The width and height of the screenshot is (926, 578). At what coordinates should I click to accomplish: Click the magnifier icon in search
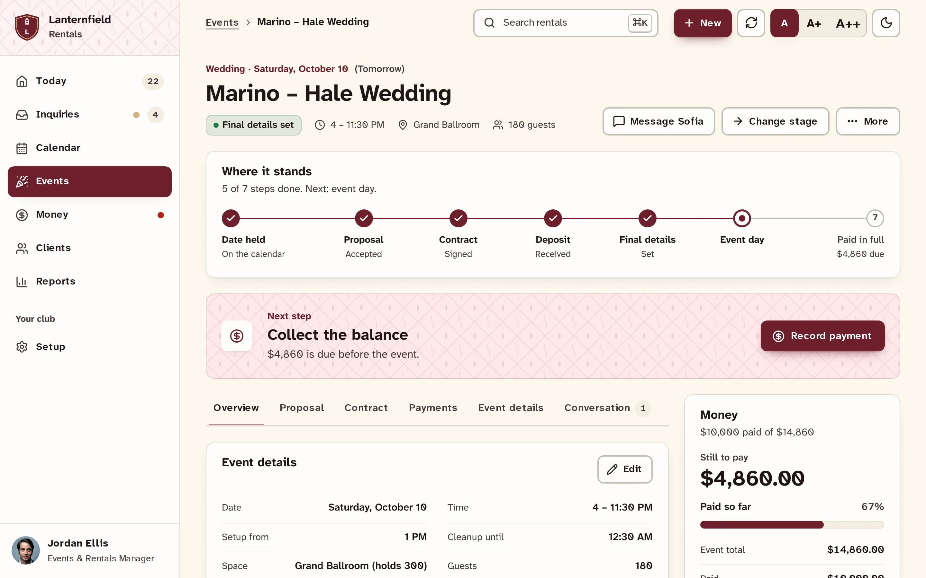(489, 22)
